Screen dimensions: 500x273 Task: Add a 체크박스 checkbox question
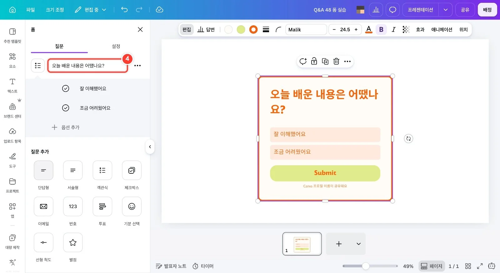[x=132, y=170]
